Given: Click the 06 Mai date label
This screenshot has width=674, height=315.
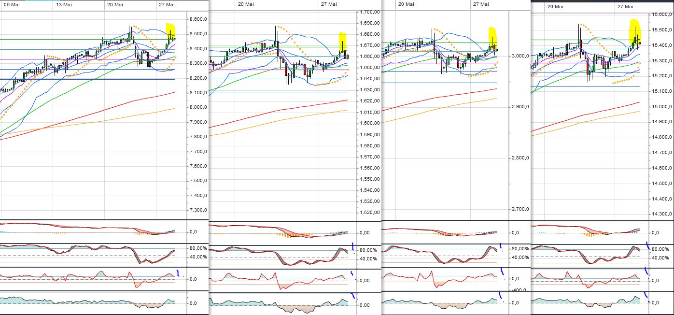Looking at the screenshot, I should click(x=12, y=4).
